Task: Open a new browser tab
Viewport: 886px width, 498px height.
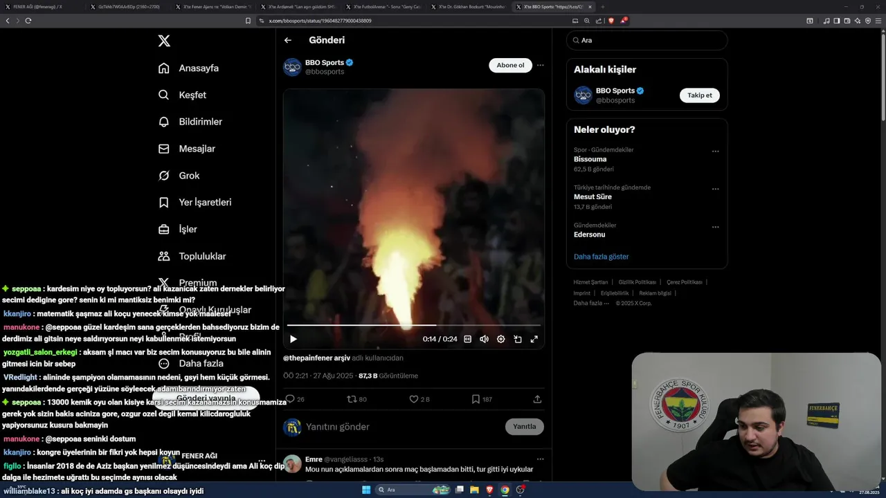Action: click(x=602, y=7)
